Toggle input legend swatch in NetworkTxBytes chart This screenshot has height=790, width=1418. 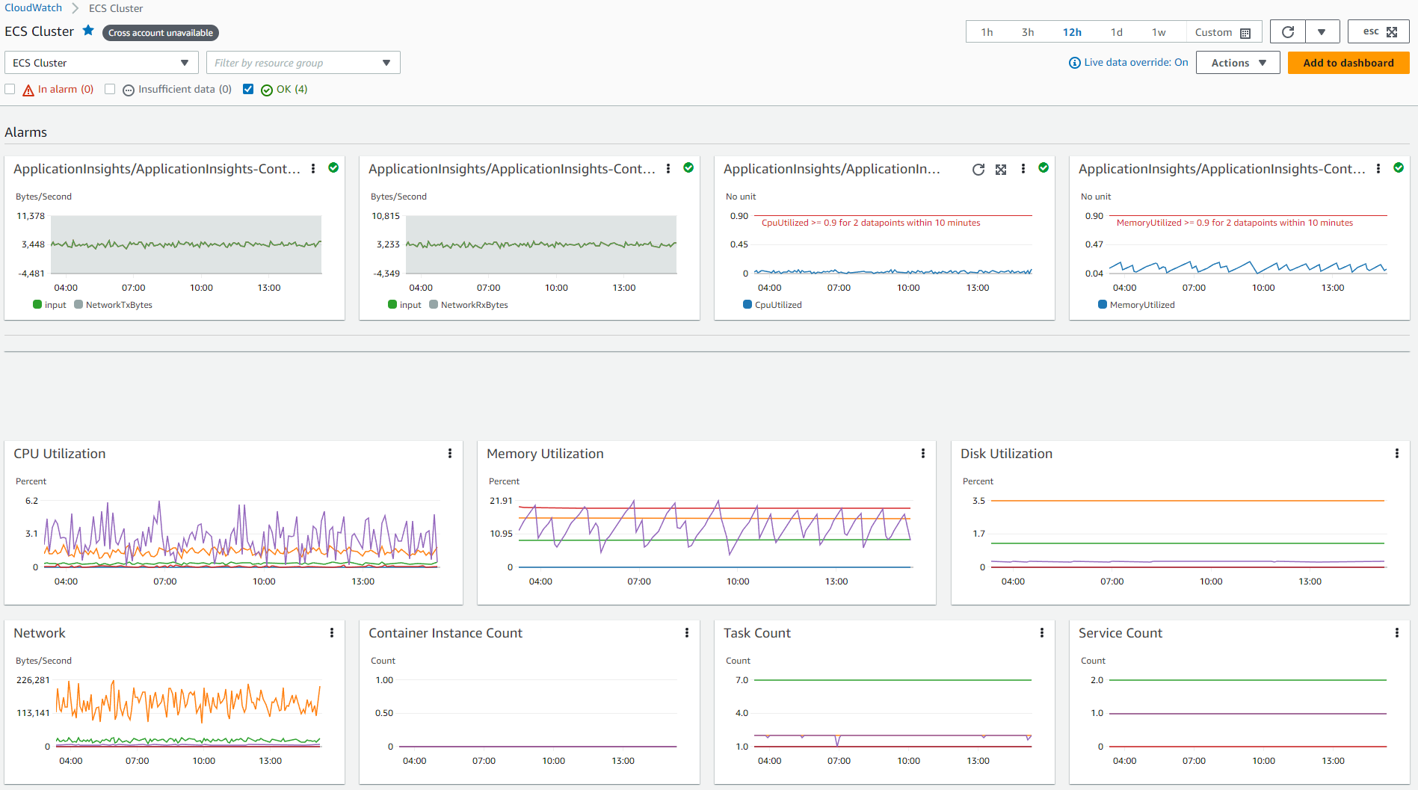[37, 304]
